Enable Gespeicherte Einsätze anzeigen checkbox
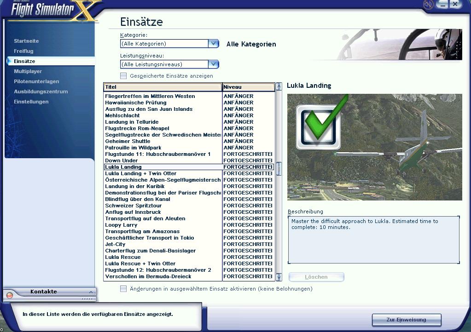The width and height of the screenshot is (471, 332). click(x=123, y=76)
